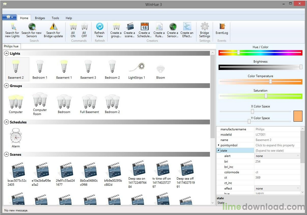Click the Hue / Color slider

(260, 53)
